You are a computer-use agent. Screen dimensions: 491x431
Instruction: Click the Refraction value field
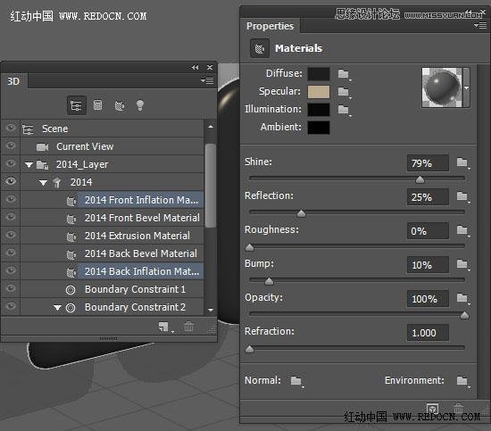tap(428, 333)
